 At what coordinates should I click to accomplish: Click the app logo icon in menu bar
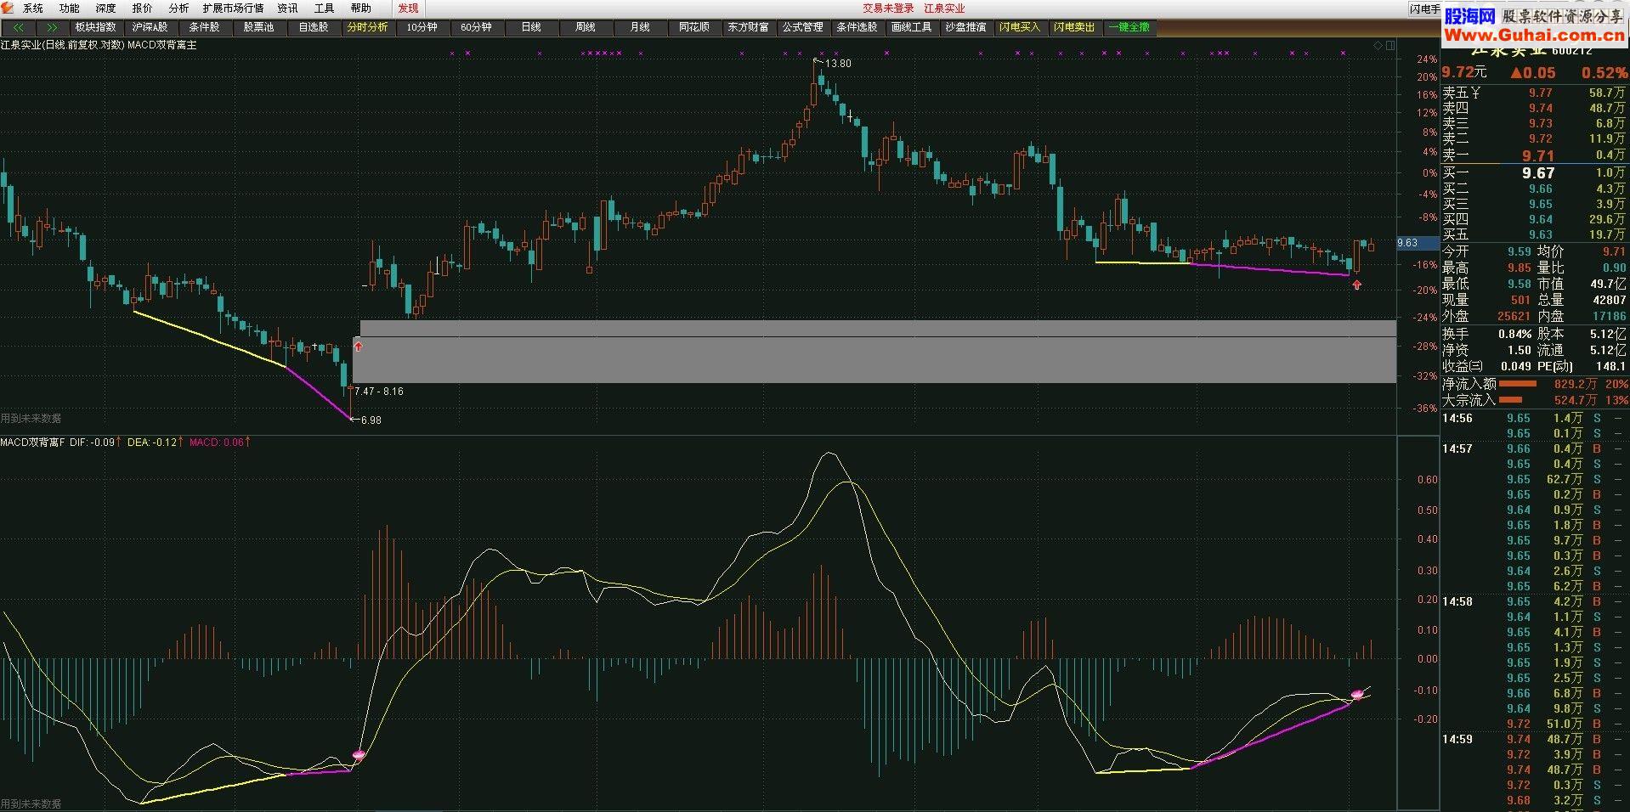click(8, 8)
